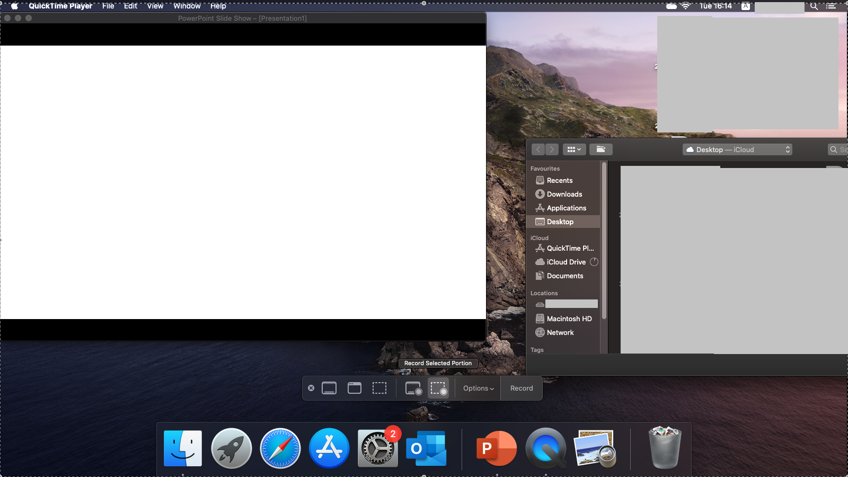The image size is (848, 477).
Task: Open the View menu
Action: [155, 6]
